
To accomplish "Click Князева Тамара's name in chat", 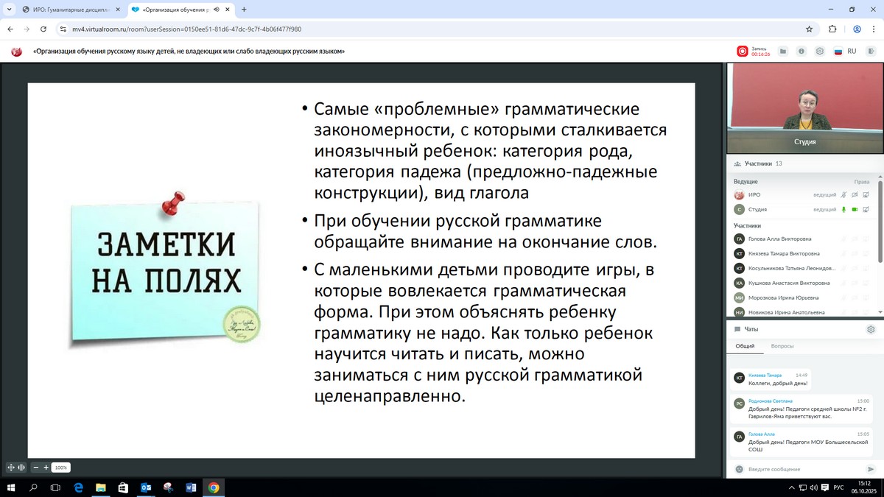I will [x=764, y=376].
